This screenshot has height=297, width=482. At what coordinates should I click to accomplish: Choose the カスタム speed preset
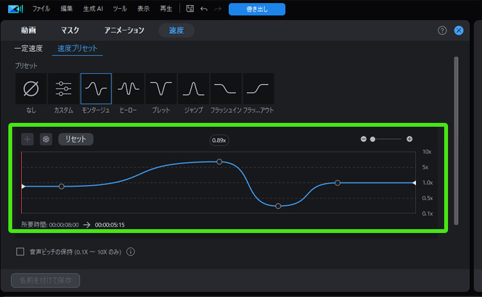[63, 89]
